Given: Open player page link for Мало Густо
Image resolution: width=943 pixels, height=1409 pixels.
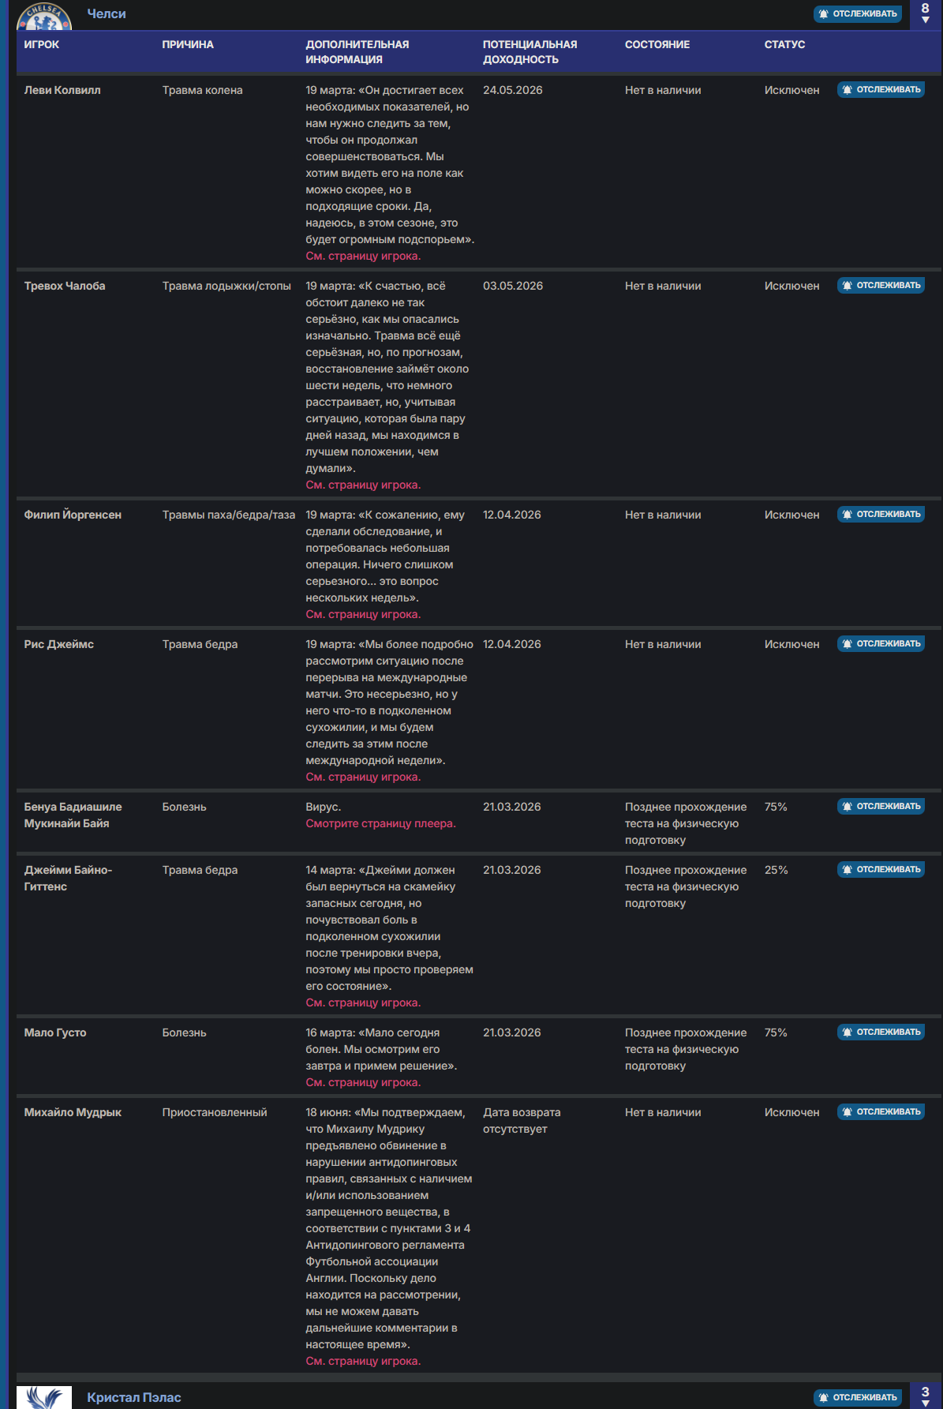Looking at the screenshot, I should (x=363, y=1082).
